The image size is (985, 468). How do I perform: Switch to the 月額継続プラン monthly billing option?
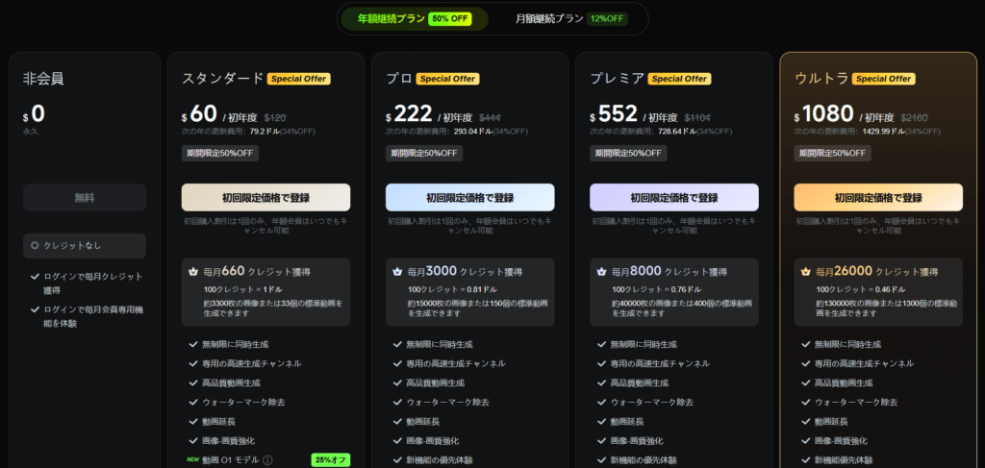pyautogui.click(x=548, y=18)
